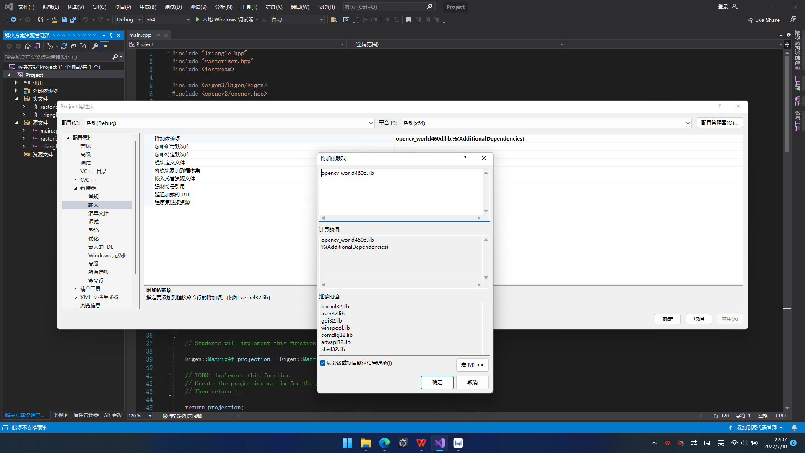
Task: Toggle preview selected items button in Solution Explorer
Action: click(105, 46)
